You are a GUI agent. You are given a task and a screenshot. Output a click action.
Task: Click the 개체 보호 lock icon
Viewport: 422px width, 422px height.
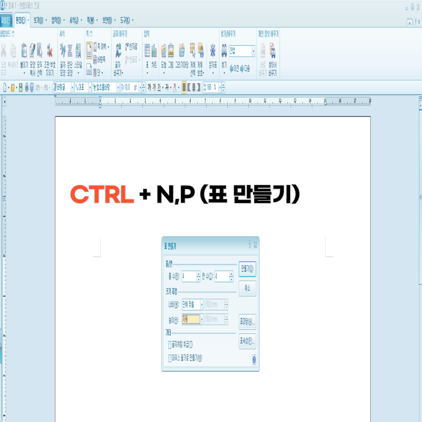pos(200,50)
